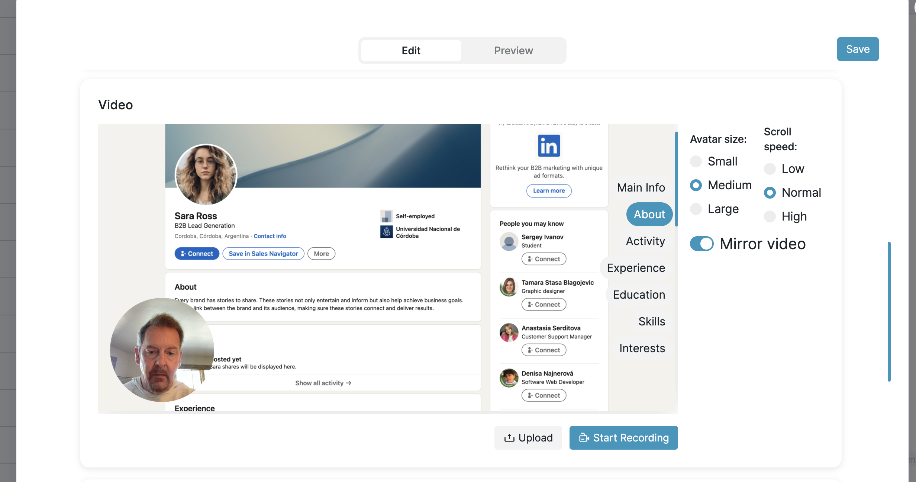The height and width of the screenshot is (482, 916).
Task: Click the LinkedIn logo in the ad
Action: click(x=549, y=146)
